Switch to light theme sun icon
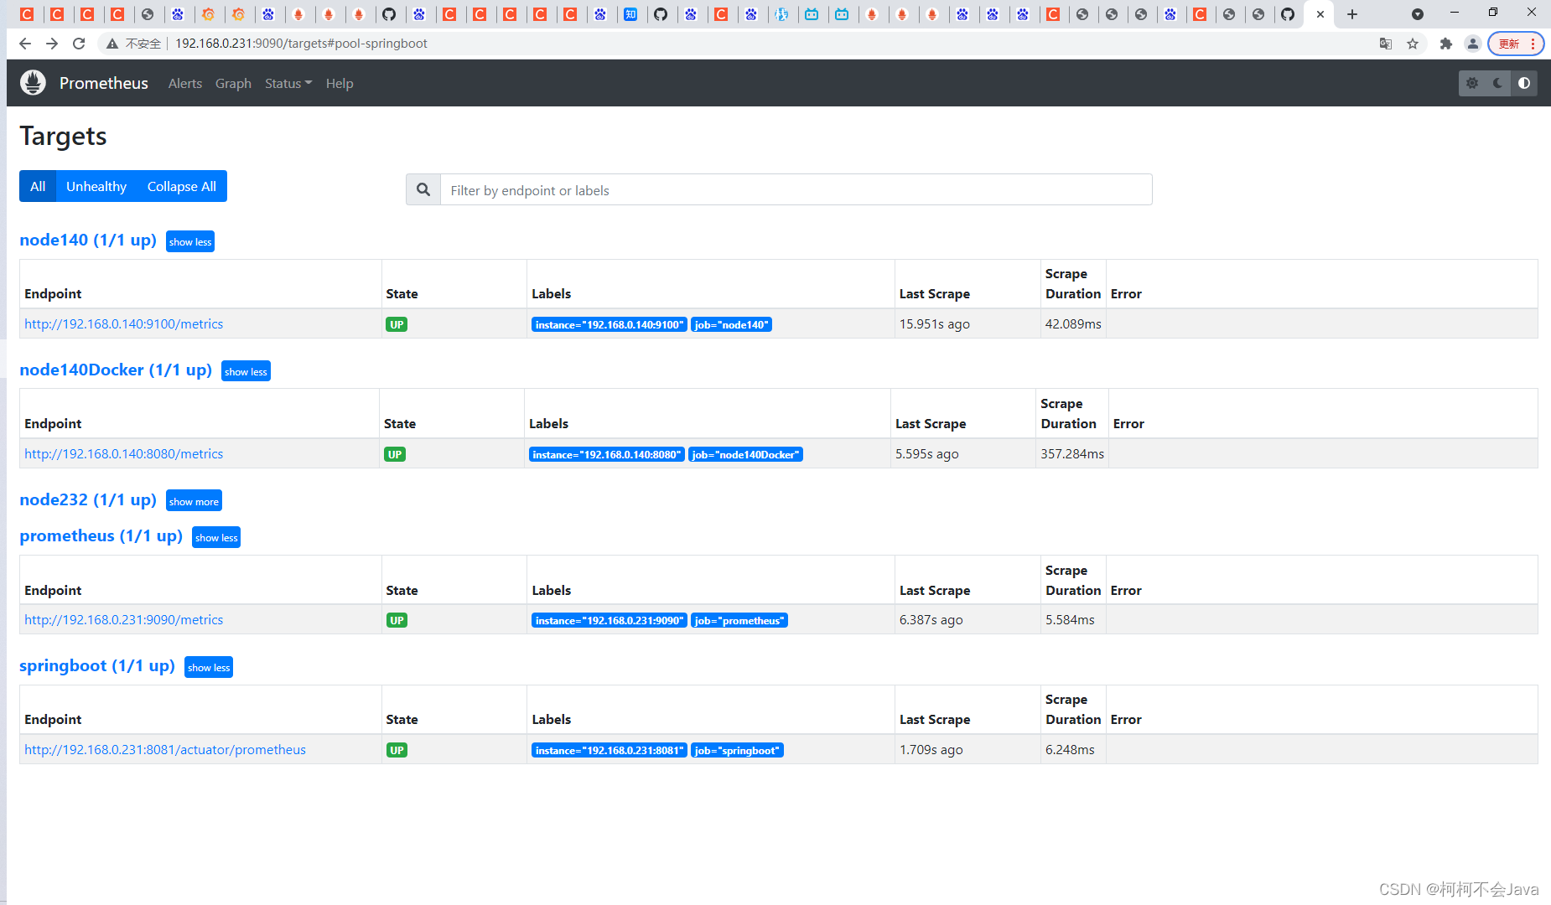This screenshot has width=1551, height=905. click(x=1472, y=83)
